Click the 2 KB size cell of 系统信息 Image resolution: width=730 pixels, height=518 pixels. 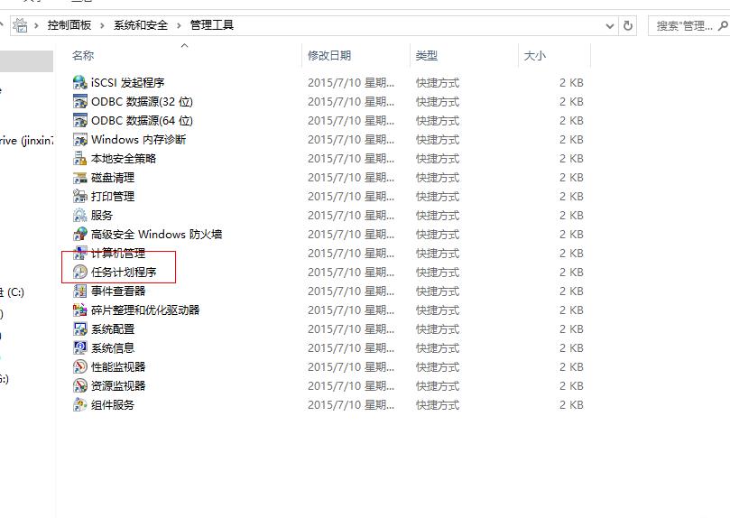571,348
